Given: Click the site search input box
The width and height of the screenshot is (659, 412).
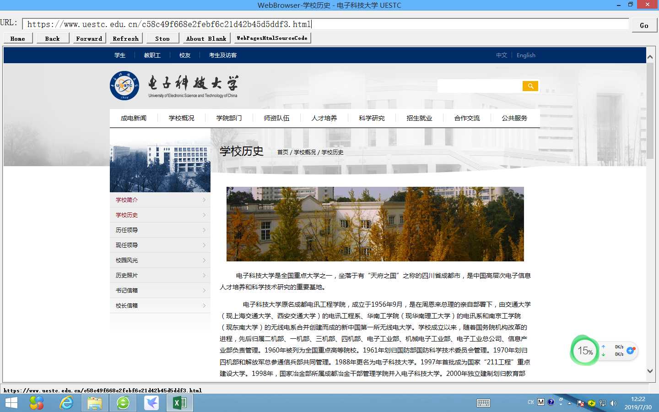Looking at the screenshot, I should coord(480,86).
